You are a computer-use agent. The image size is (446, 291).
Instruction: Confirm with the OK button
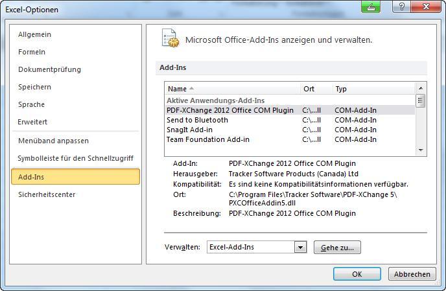[357, 274]
